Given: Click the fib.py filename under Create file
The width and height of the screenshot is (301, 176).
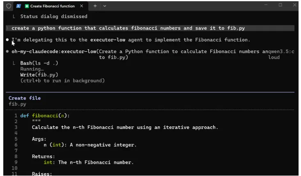Looking at the screenshot, I should (17, 104).
